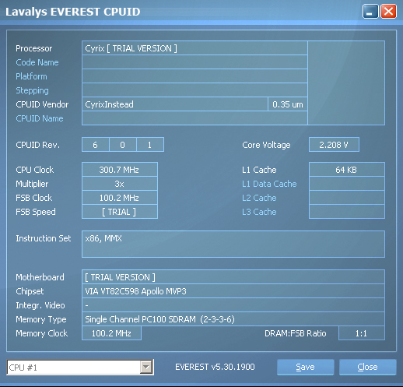Click the Save button
Image resolution: width=403 pixels, height=387 pixels.
[305, 367]
